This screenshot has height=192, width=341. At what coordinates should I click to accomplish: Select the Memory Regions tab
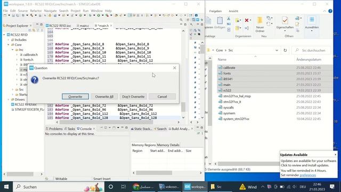pos(143,145)
